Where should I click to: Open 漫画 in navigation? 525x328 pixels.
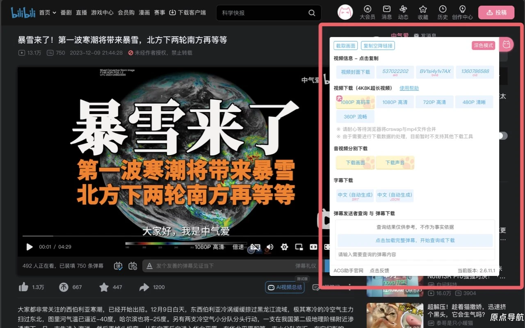coord(144,13)
